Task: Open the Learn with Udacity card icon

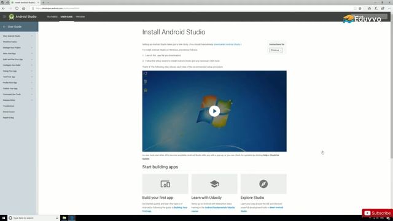Action: pos(214,184)
